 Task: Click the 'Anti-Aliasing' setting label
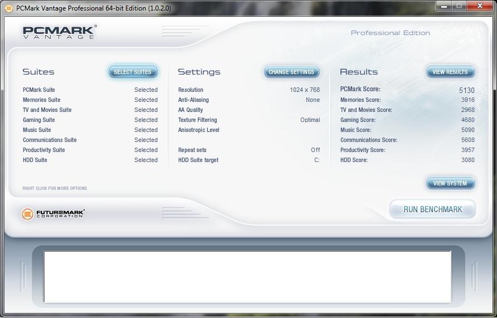coord(193,100)
